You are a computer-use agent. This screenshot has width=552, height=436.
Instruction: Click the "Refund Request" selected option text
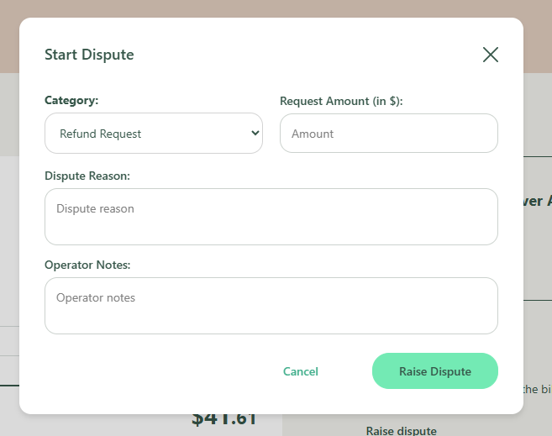(100, 134)
